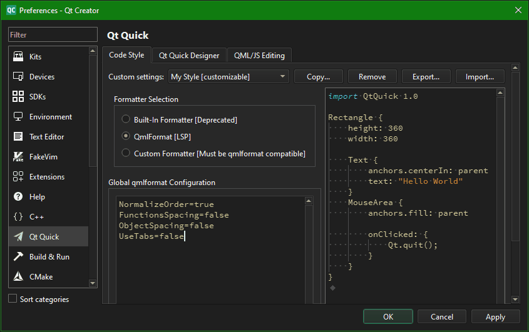Viewport: 529px width, 332px height.
Task: Click the Copy... button
Action: 319,77
